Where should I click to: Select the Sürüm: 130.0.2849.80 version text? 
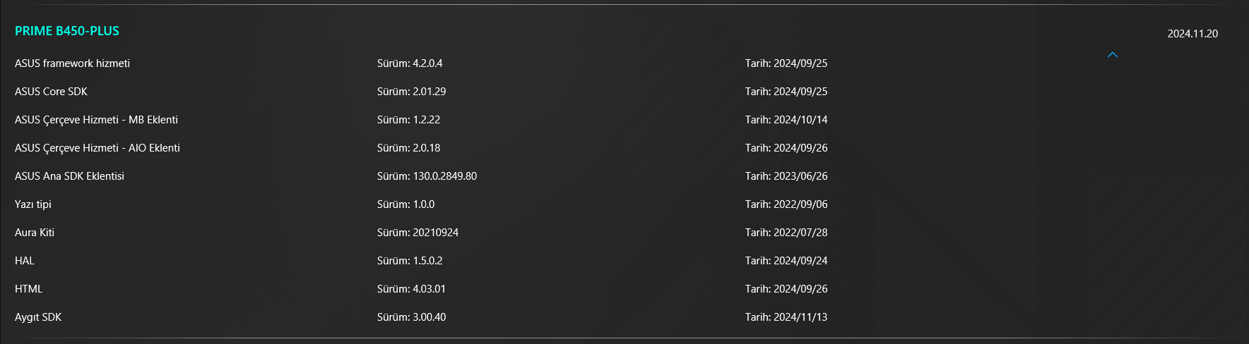(x=427, y=176)
